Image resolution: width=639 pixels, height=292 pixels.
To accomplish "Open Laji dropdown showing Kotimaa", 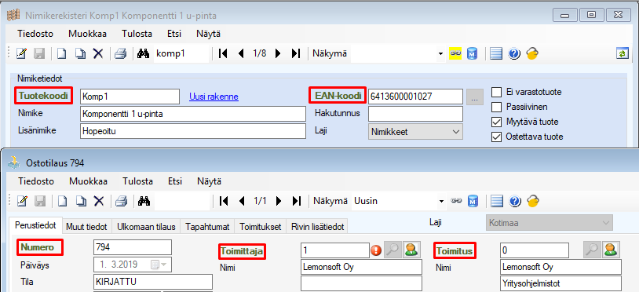I will [549, 223].
